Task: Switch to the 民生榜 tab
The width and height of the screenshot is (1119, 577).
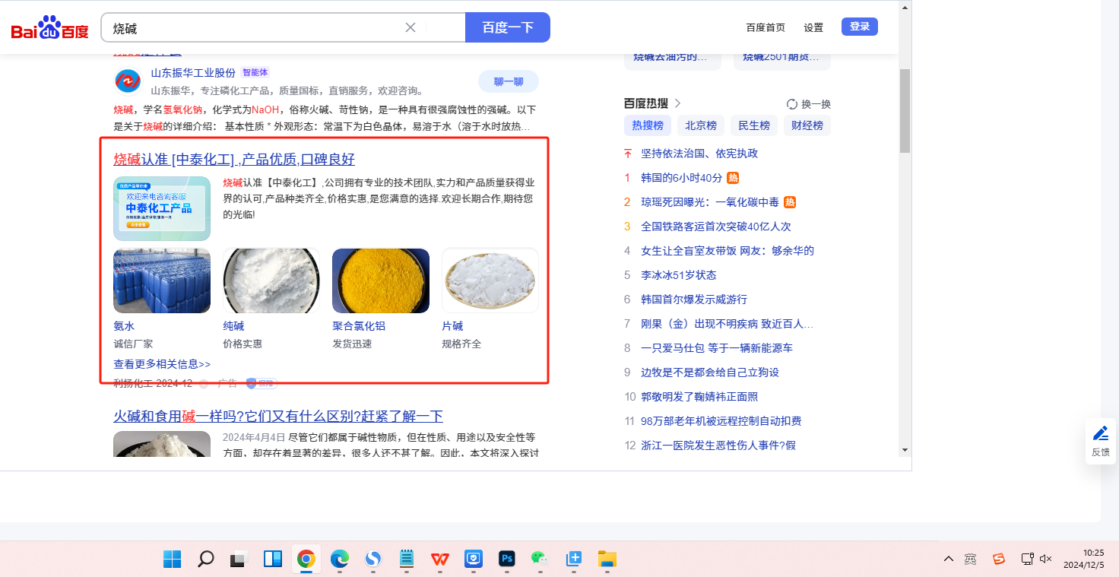Action: point(754,125)
